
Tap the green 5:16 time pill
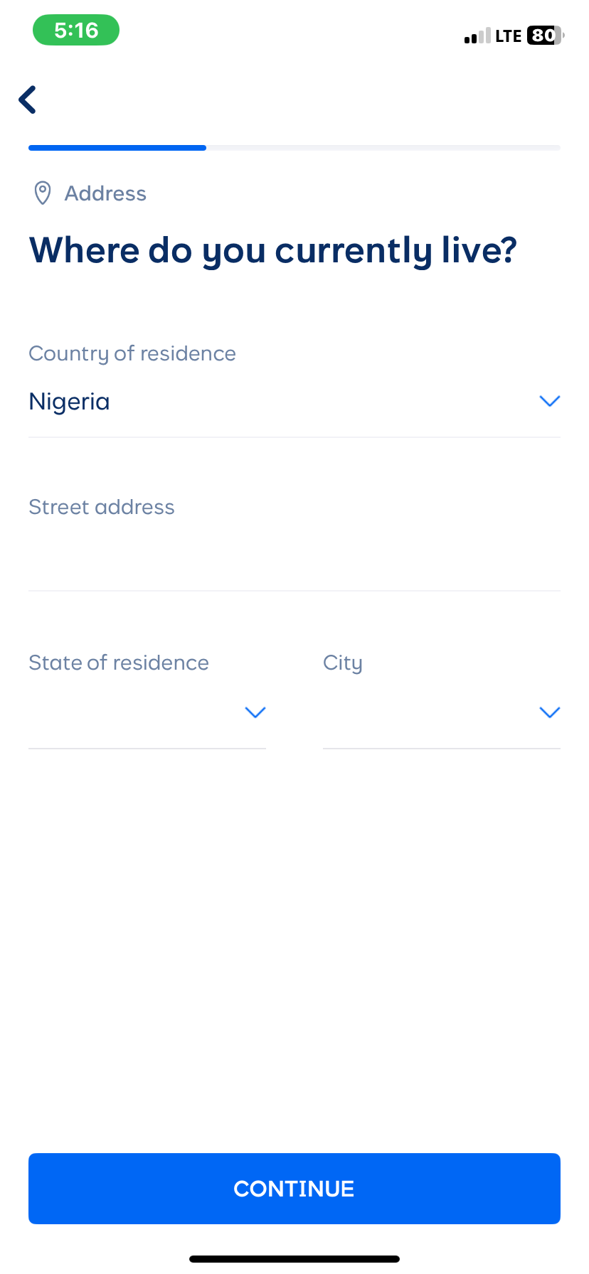click(76, 31)
